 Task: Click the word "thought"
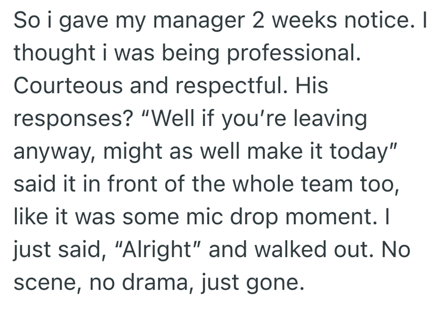click(x=55, y=53)
